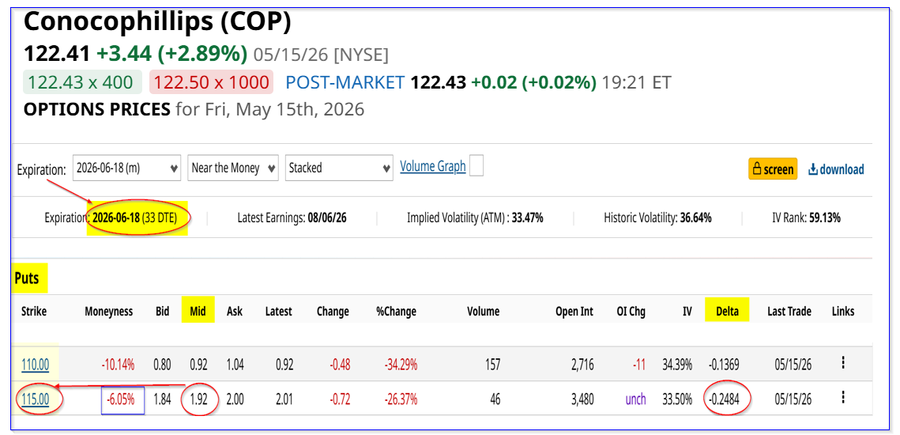Click the POST-MARKET label
The image size is (900, 435).
345,82
